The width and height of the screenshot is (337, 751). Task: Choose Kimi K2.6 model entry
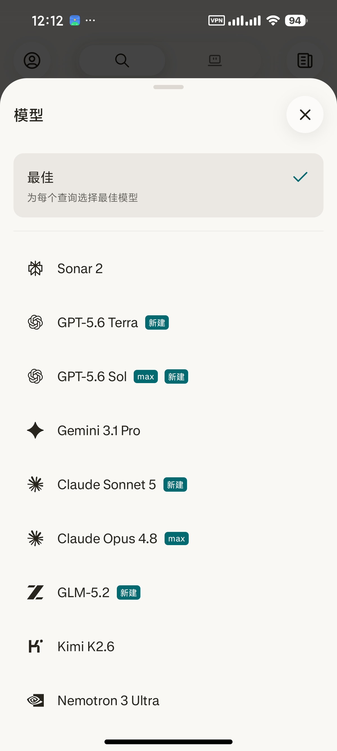(168, 646)
